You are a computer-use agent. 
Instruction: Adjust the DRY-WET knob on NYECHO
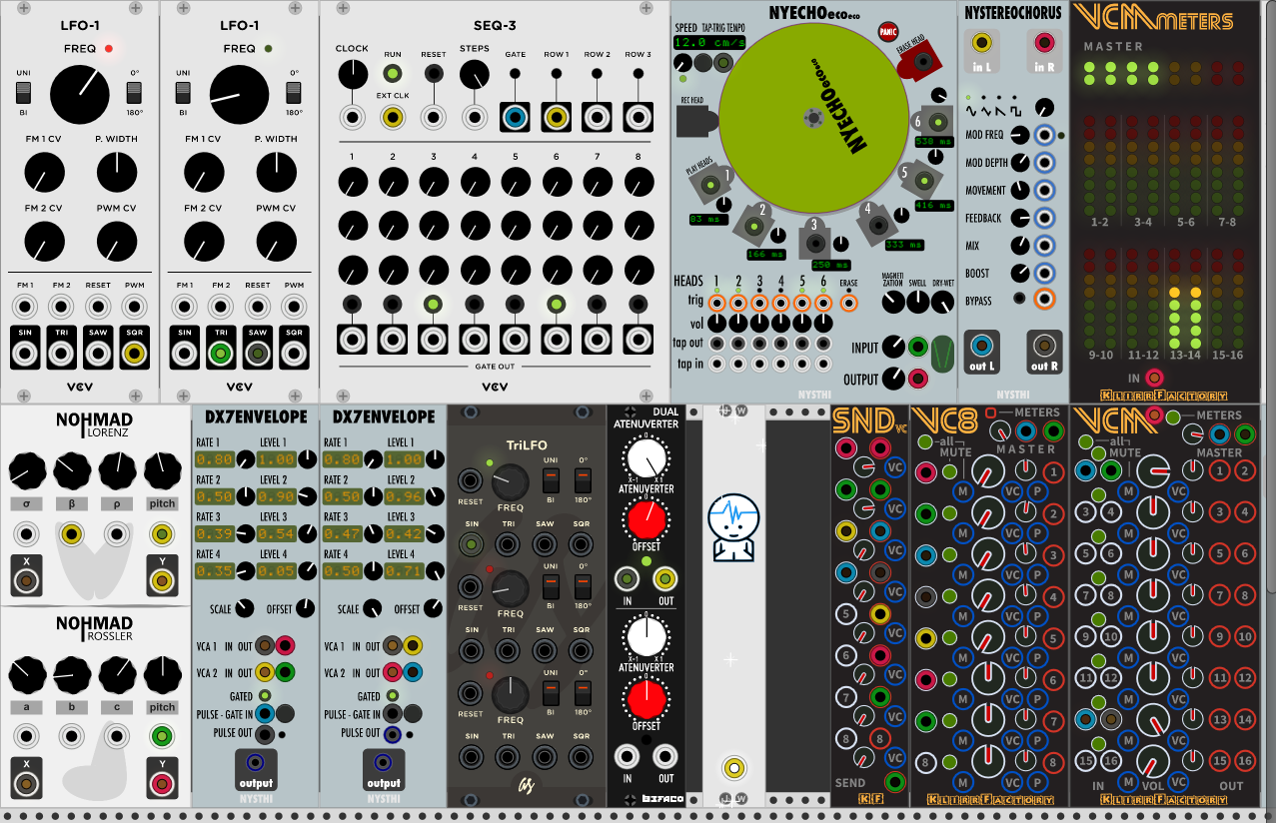(x=942, y=301)
